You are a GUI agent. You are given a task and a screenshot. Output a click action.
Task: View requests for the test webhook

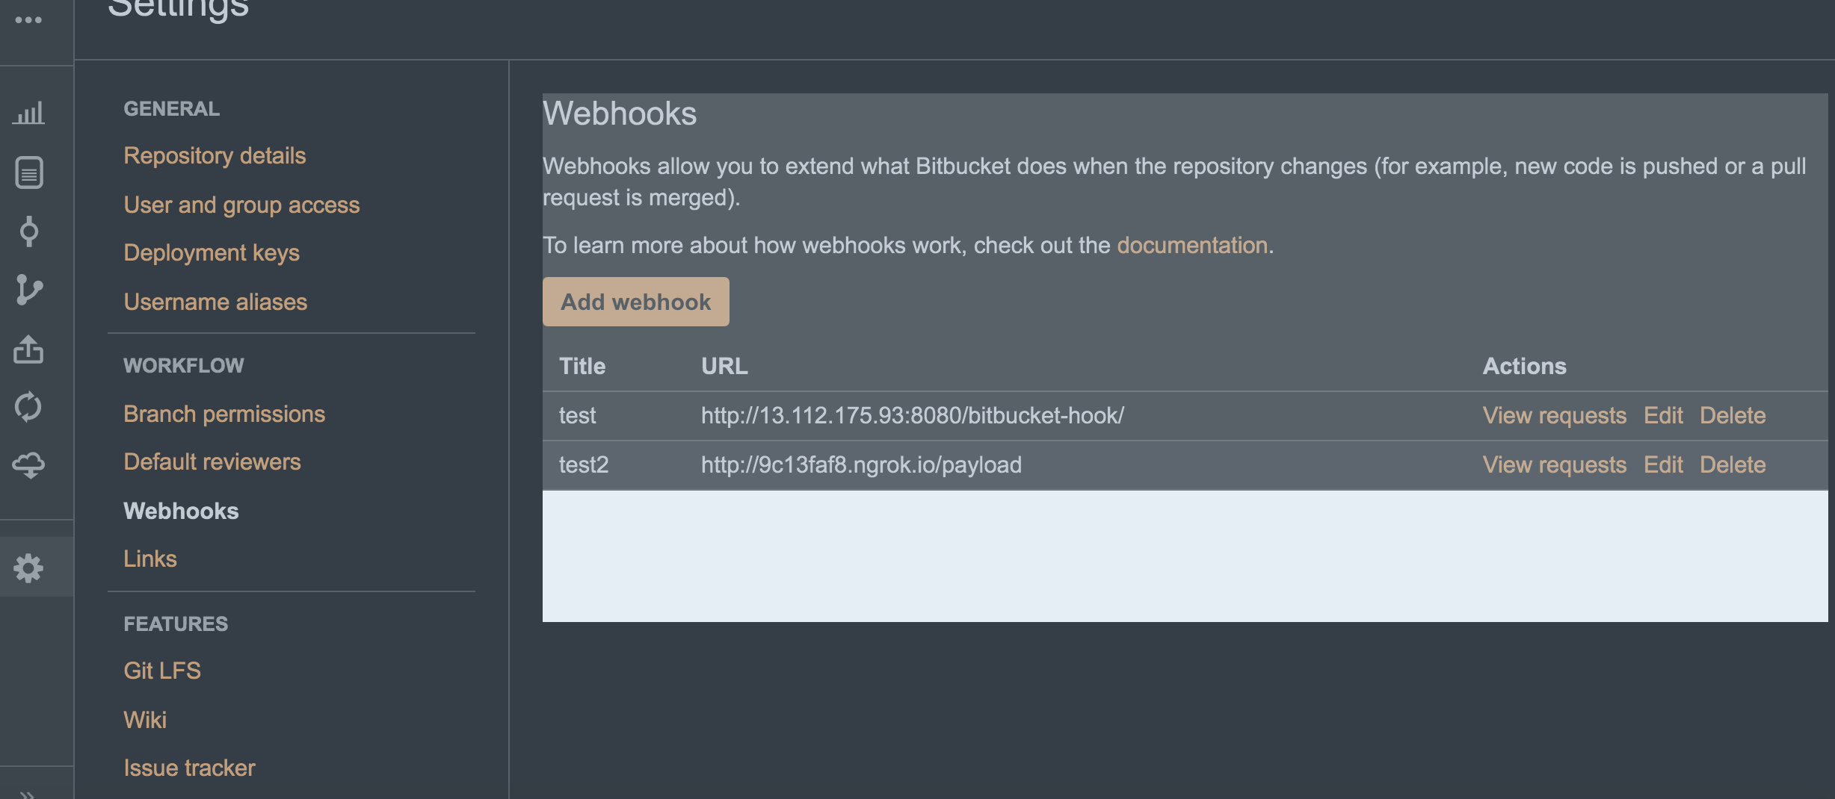pos(1555,415)
